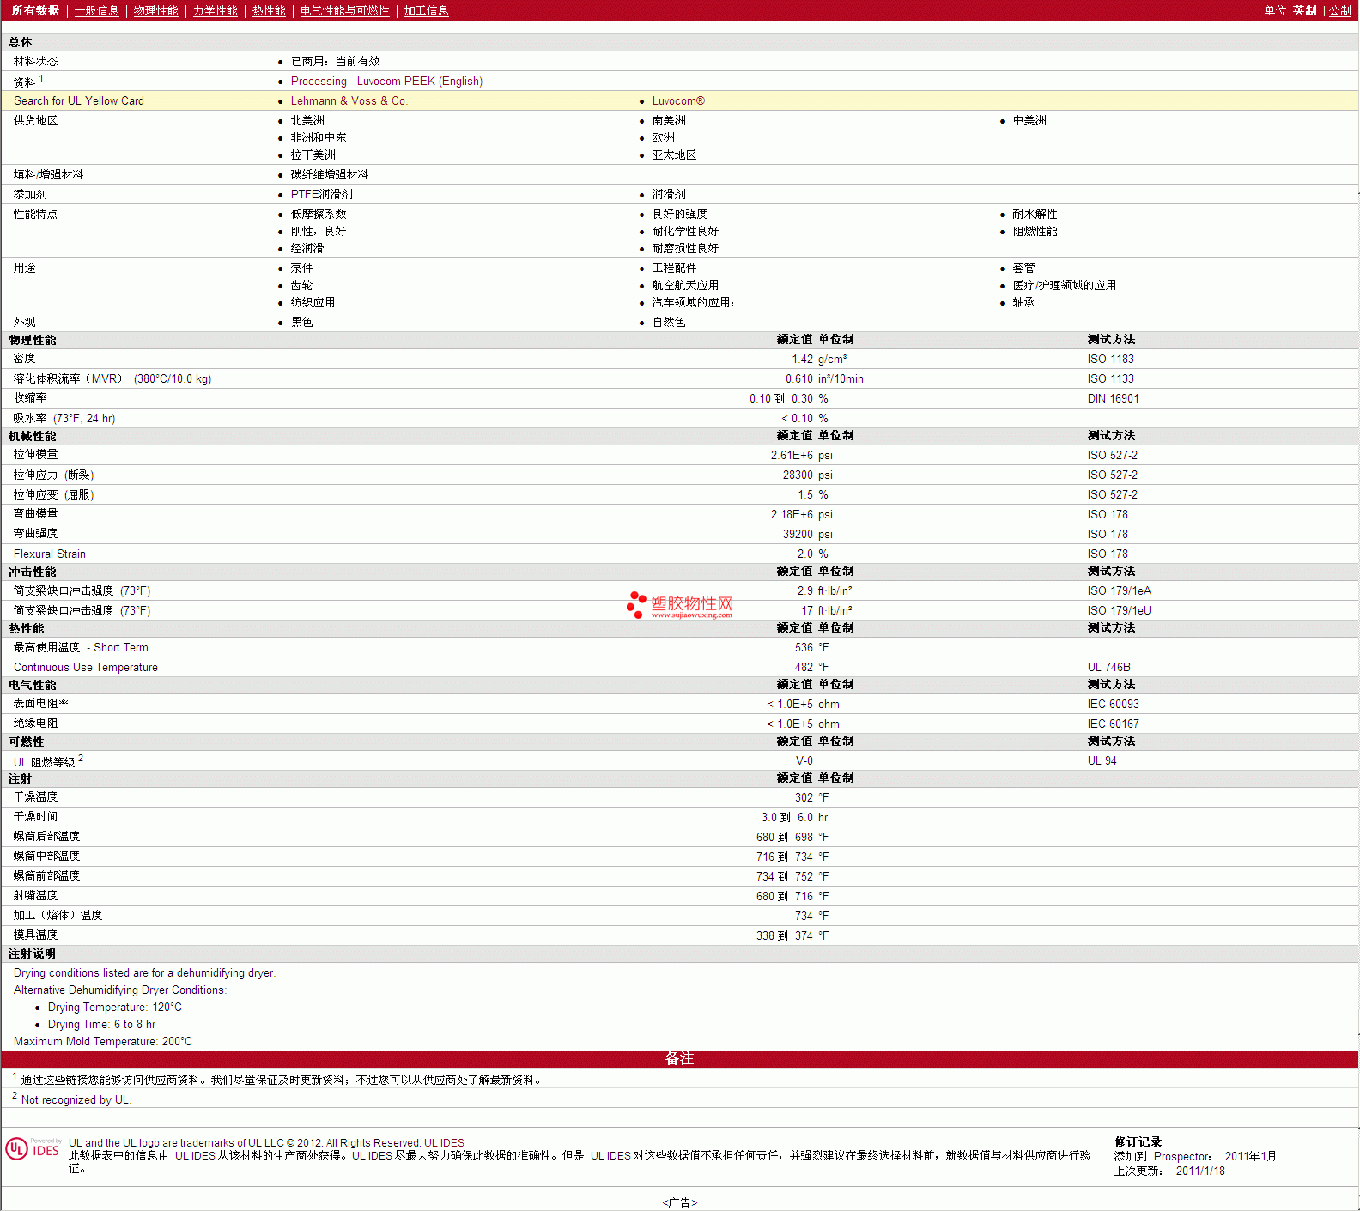1360x1211 pixels.
Task: Open Processing - Luvocom PEEK (English) document
Action: click(x=386, y=81)
